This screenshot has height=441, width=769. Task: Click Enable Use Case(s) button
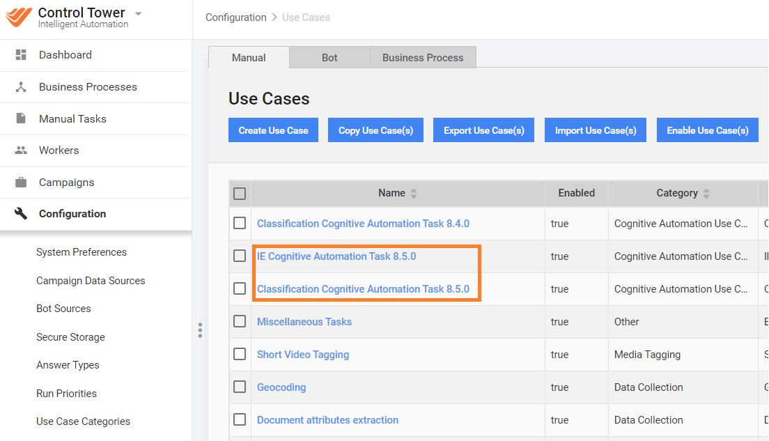point(708,130)
